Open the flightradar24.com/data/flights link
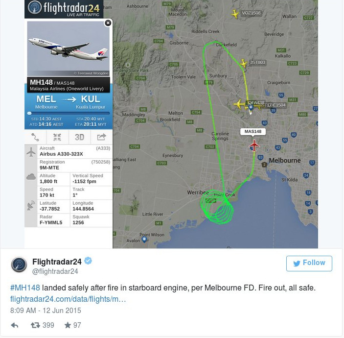The height and width of the screenshot is (338, 344). [x=68, y=299]
